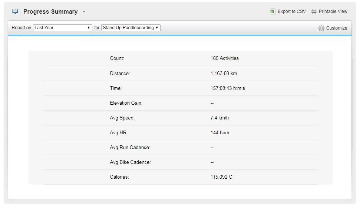Expand the arrow beside Progress Summary title
The height and width of the screenshot is (209, 363).
point(84,12)
